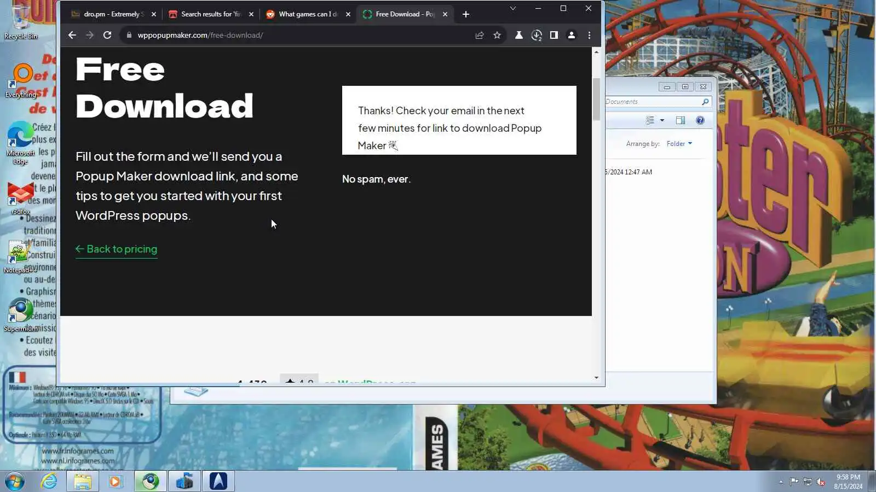Open the Action Center flag icon
Screen dimensions: 876x492
(x=794, y=482)
